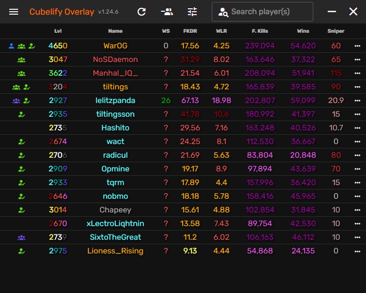Open options menu for radicul row
366x293 pixels.
pos(357,155)
